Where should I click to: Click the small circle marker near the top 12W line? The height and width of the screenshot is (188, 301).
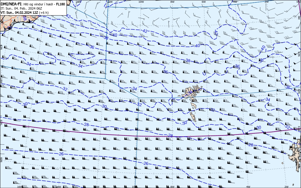click(126, 8)
